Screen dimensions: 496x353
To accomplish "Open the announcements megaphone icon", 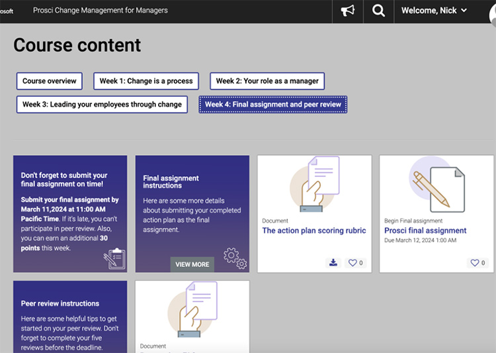I will 347,11.
